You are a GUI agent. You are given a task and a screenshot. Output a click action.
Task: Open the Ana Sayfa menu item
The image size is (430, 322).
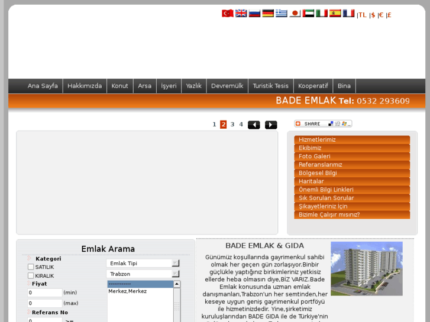click(43, 86)
